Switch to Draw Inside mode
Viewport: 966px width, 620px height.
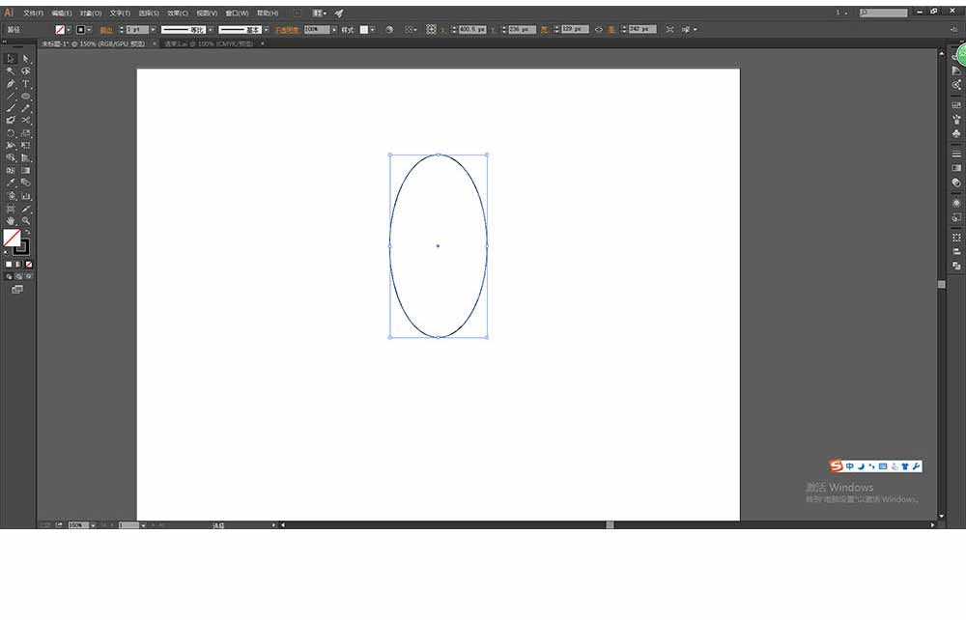click(x=28, y=277)
